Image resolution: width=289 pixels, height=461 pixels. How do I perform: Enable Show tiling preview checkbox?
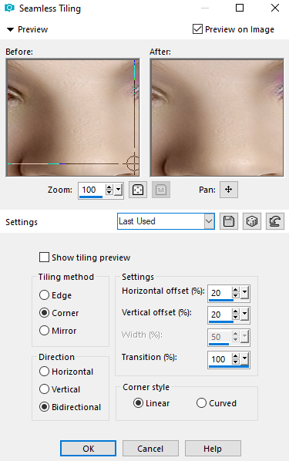(44, 257)
